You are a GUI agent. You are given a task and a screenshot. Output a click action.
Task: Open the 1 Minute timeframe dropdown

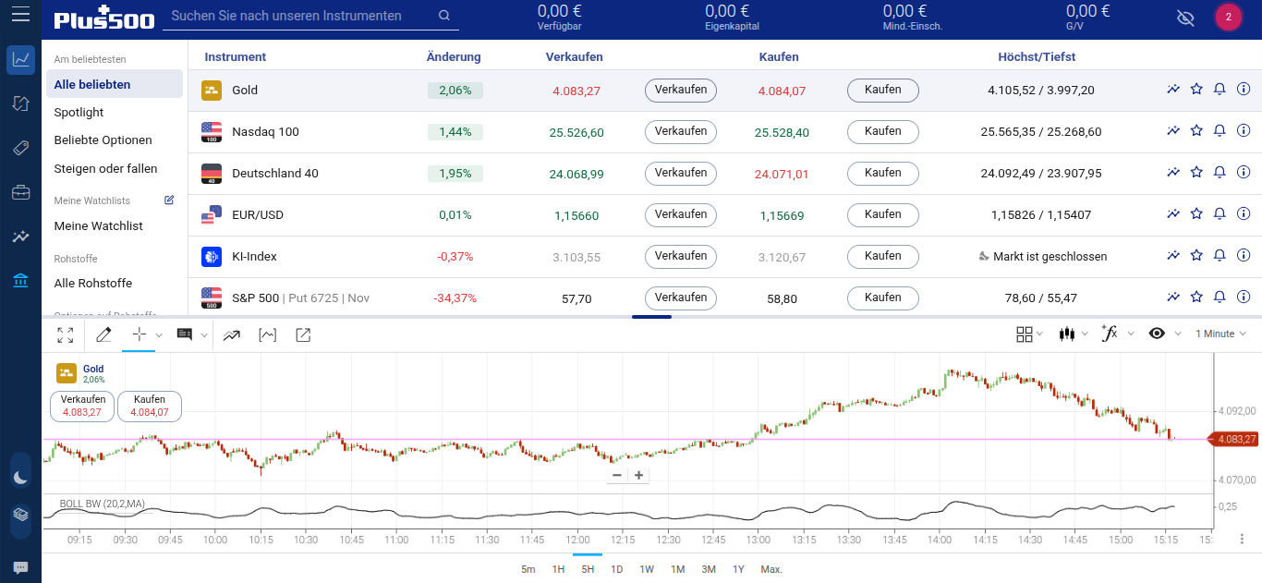(1220, 334)
